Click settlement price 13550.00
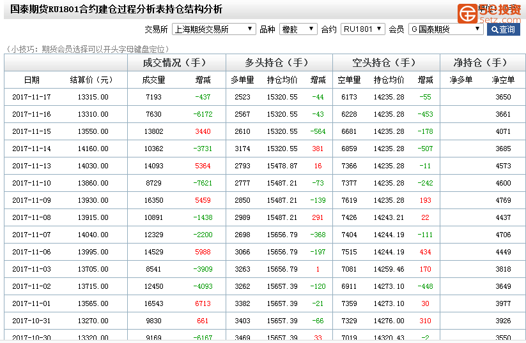Viewport: 526px width, 343px height. pos(93,131)
